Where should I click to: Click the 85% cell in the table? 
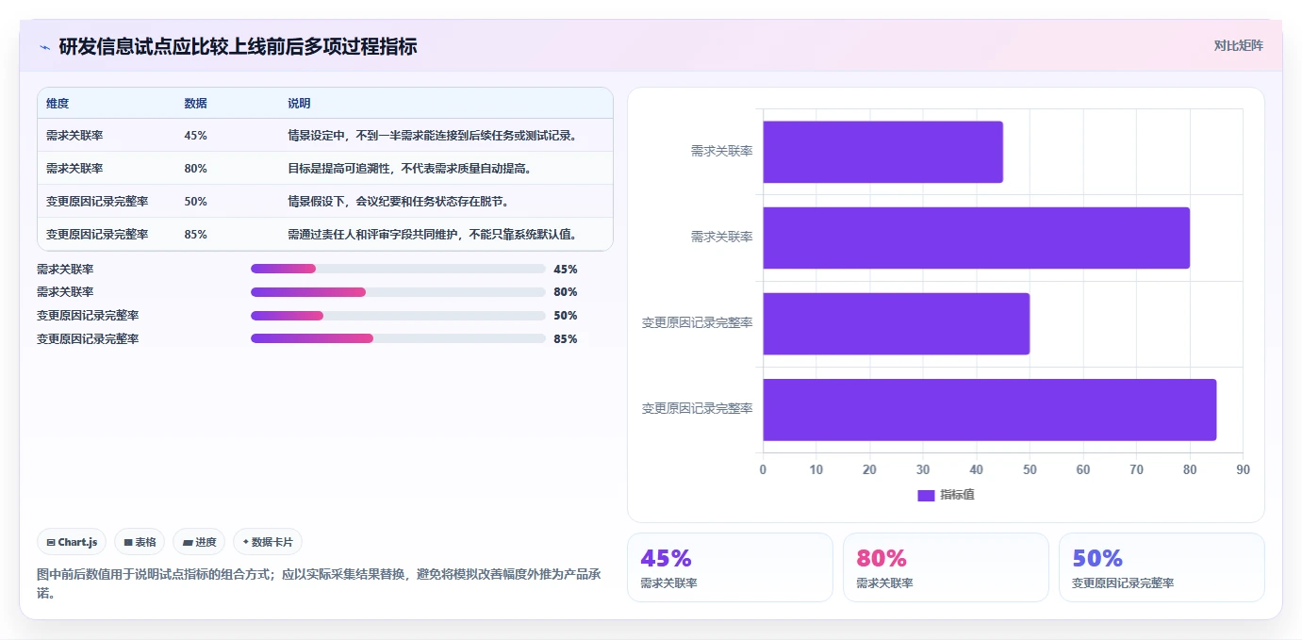196,235
